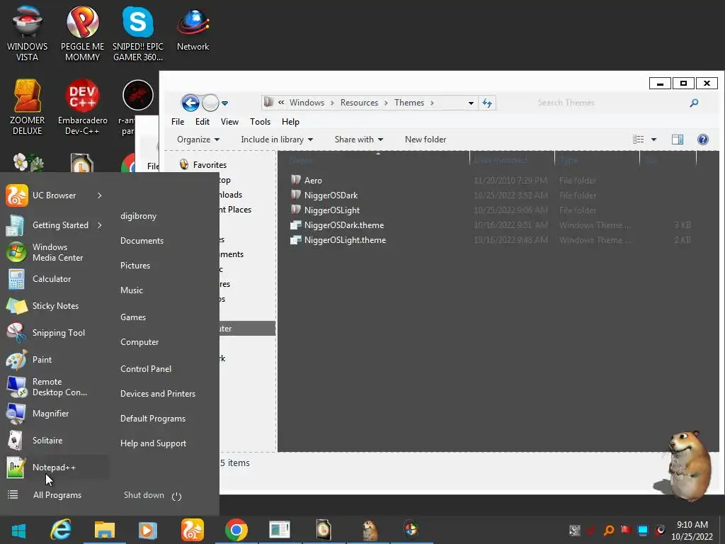Launch Magnifier from Start menu
This screenshot has width=725, height=544.
click(50, 414)
